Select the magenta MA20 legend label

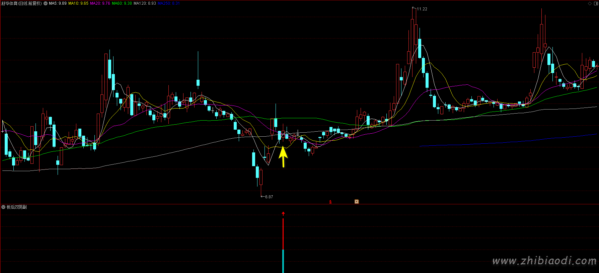point(100,3)
